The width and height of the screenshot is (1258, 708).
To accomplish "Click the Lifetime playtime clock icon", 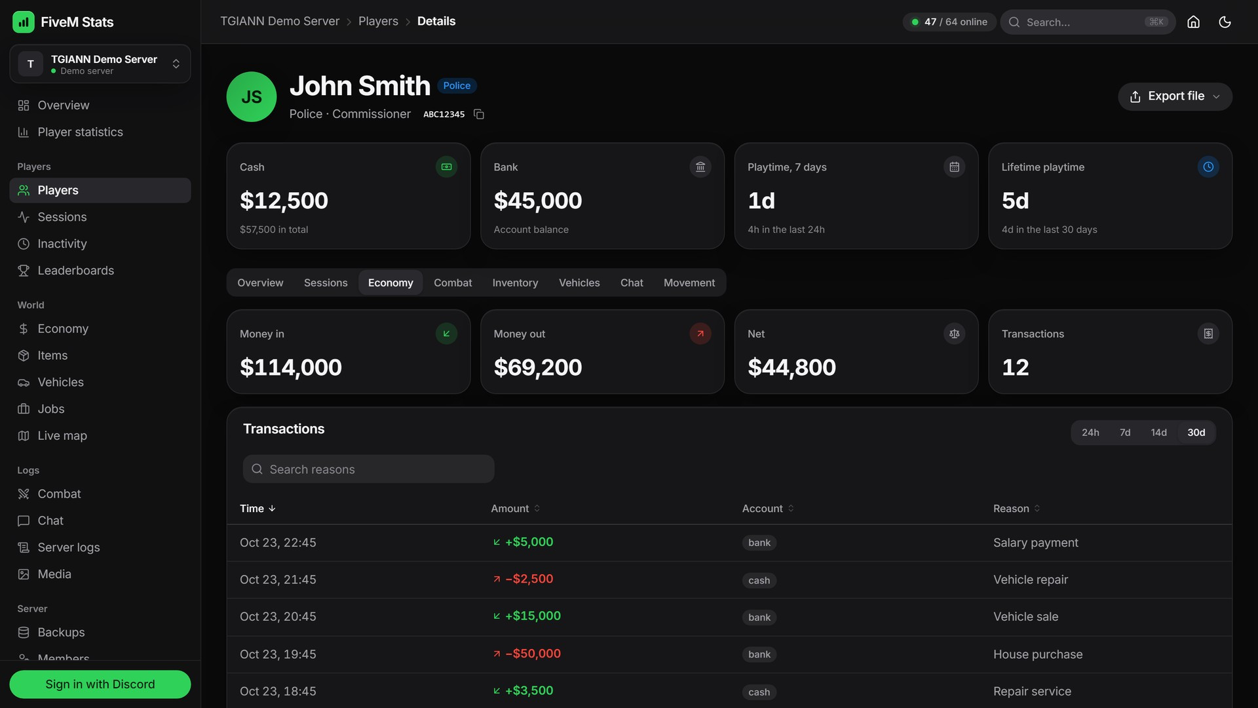I will [1208, 167].
